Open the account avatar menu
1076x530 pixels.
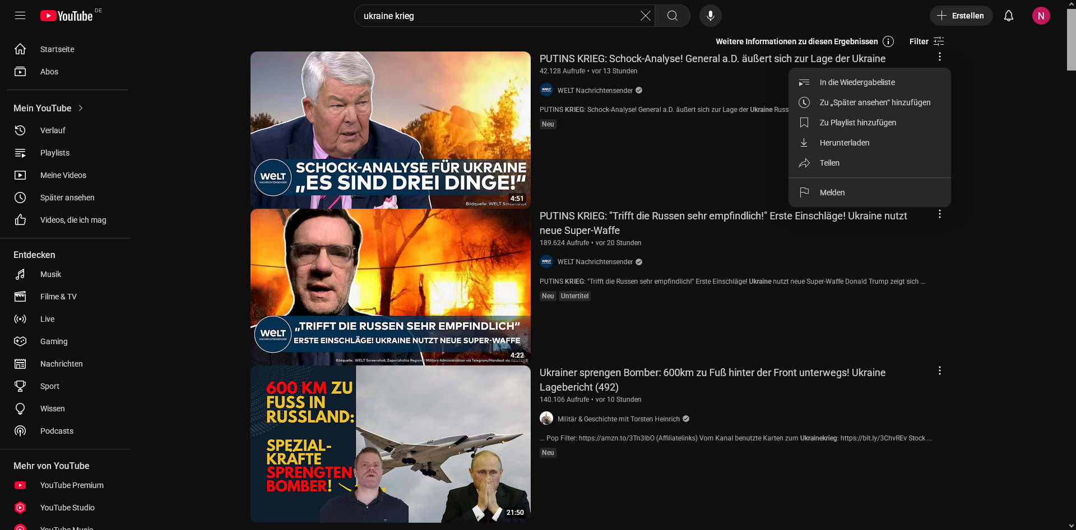1041,16
